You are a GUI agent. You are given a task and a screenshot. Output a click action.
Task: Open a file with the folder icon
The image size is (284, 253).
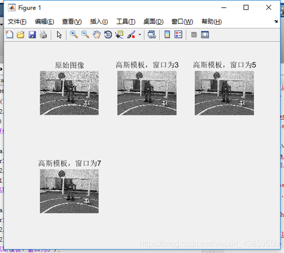pyautogui.click(x=21, y=34)
